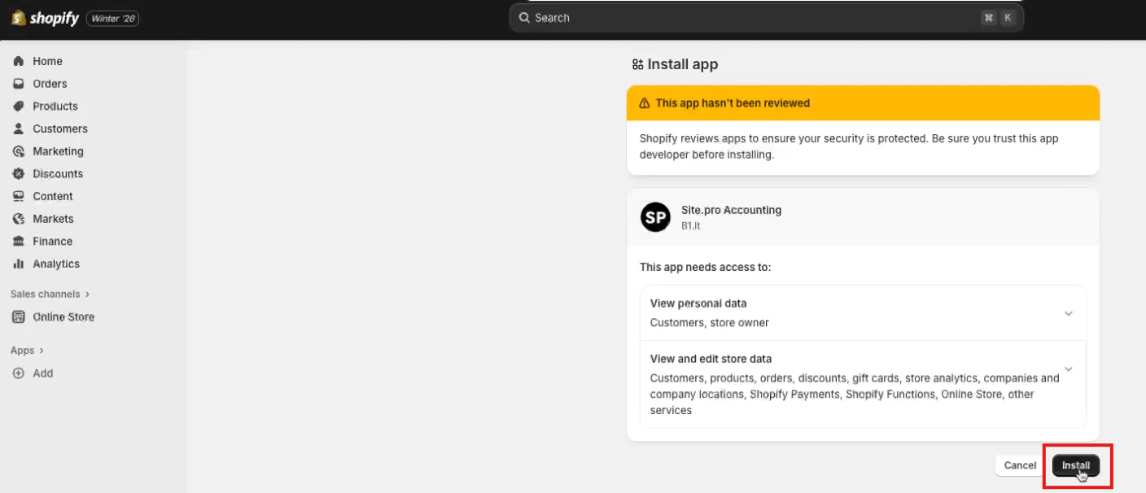Open the Online Store sales channel
1146x493 pixels.
coord(63,317)
